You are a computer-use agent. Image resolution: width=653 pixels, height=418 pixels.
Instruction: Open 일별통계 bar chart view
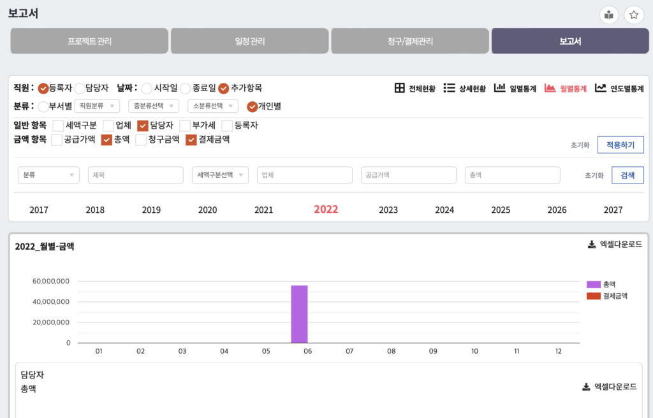click(499, 89)
